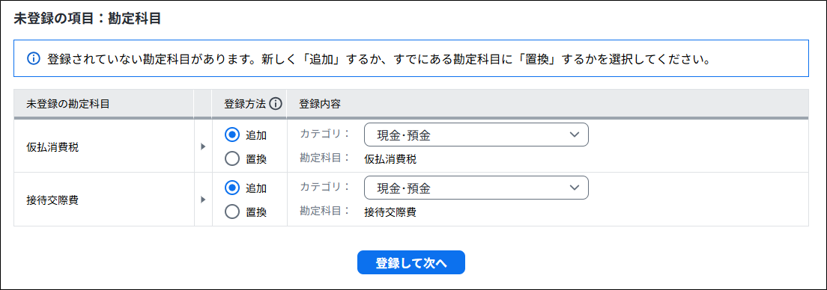Select 置換 radio for 仮払消費税
The width and height of the screenshot is (827, 290).
click(232, 159)
